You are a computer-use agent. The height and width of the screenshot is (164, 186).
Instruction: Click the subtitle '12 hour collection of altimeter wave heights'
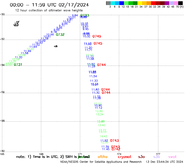(x=49, y=10)
